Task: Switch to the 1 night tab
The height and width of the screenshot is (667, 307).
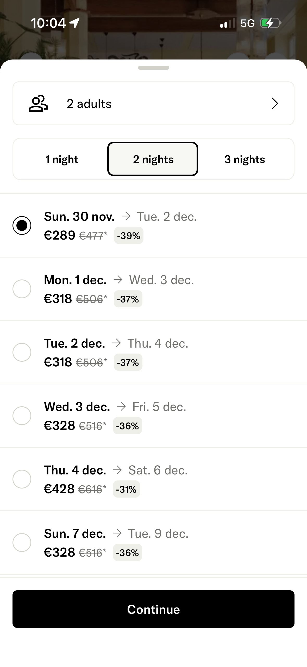Action: pyautogui.click(x=62, y=159)
